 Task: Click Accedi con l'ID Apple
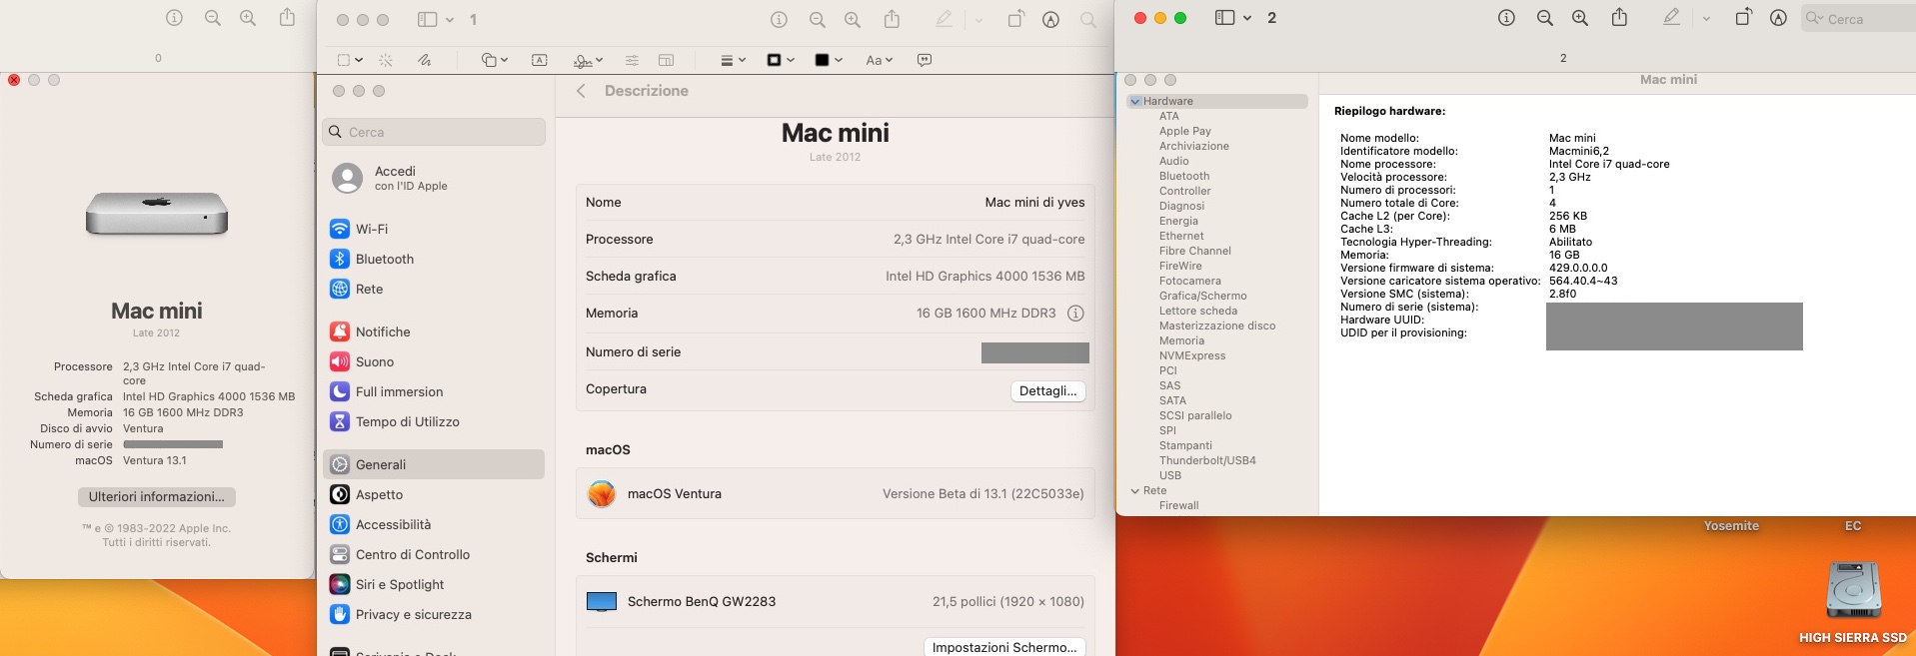point(434,178)
